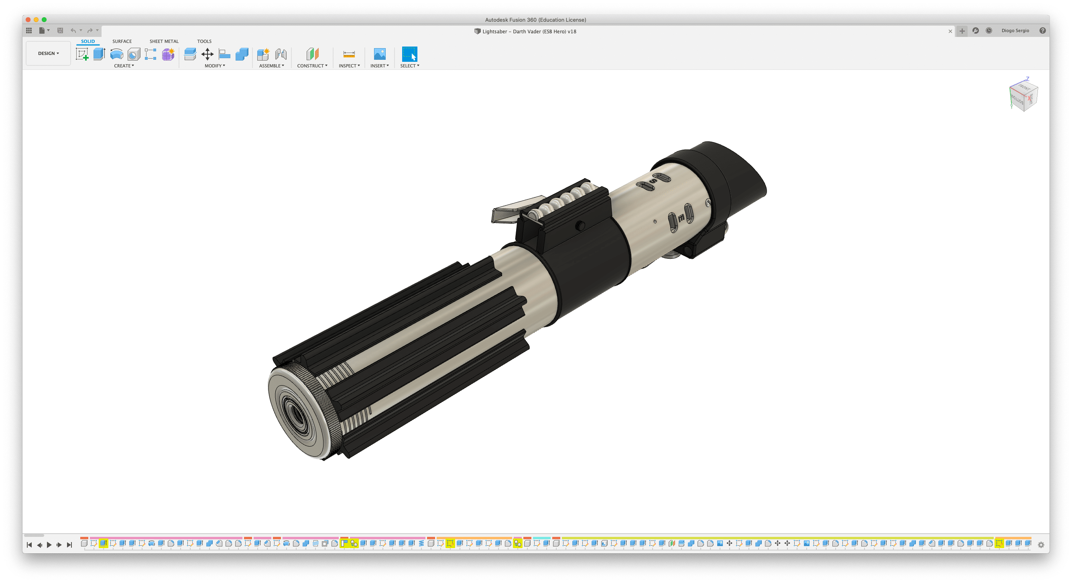This screenshot has width=1072, height=583.
Task: Select the midplane construction feature in the timeline
Action: tap(672, 543)
